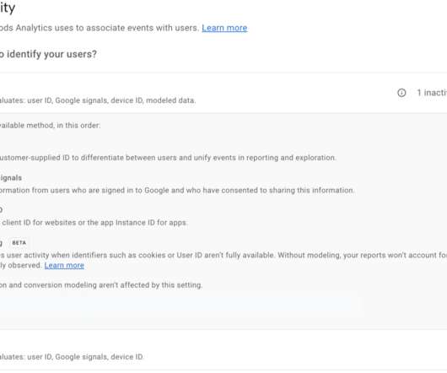Click the Analytics uses to associate events text
Image resolution: width=447 pixels, height=373 pixels.
(100, 28)
